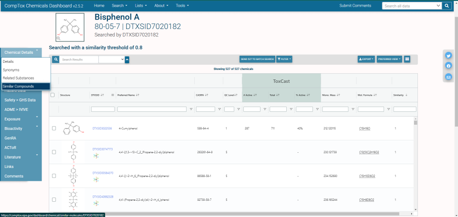
Task: Open the CASRN filter funnel
Action: tap(219, 109)
